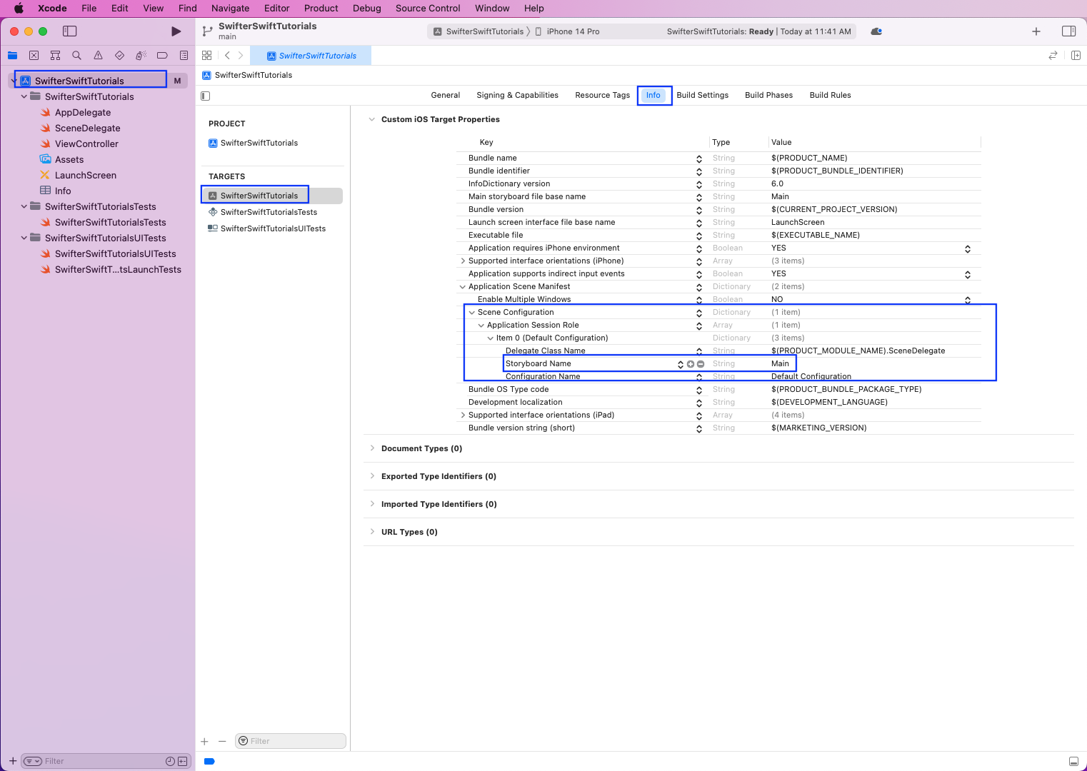Toggle the navigator sidebar

pyautogui.click(x=69, y=31)
